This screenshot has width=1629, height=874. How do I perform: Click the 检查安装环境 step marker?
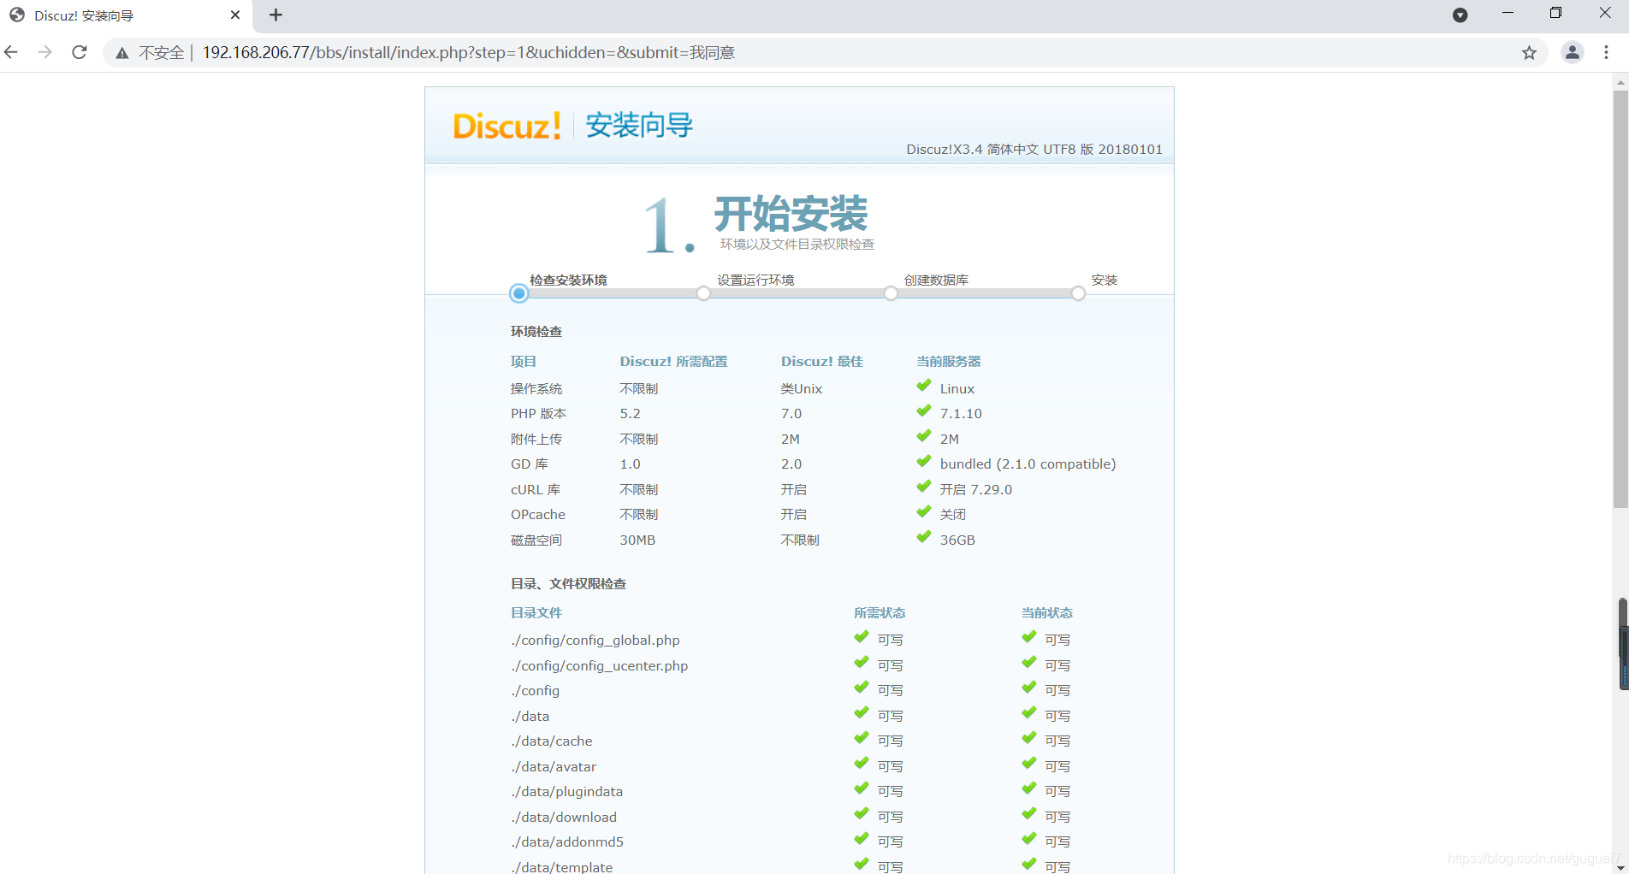tap(518, 293)
